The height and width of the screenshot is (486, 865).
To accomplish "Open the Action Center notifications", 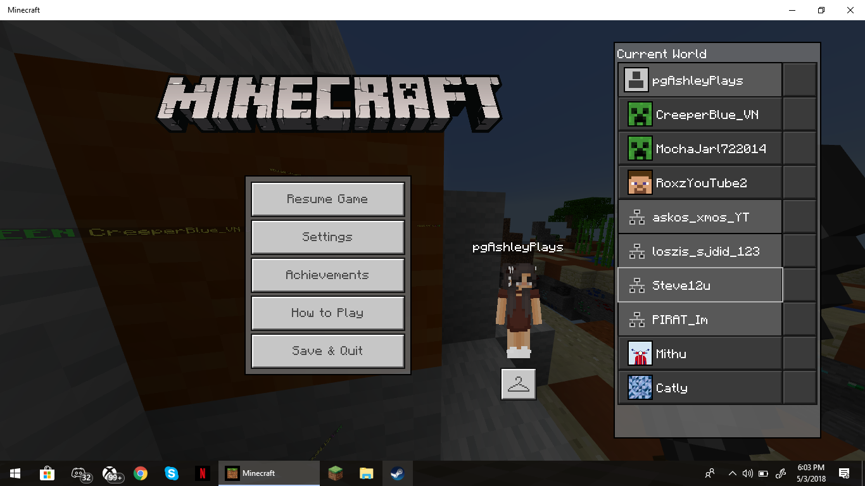I will (844, 473).
